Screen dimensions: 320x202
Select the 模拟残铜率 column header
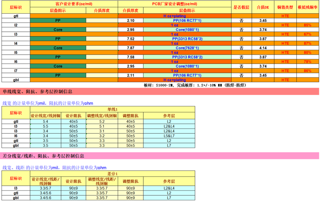pos(307,7)
